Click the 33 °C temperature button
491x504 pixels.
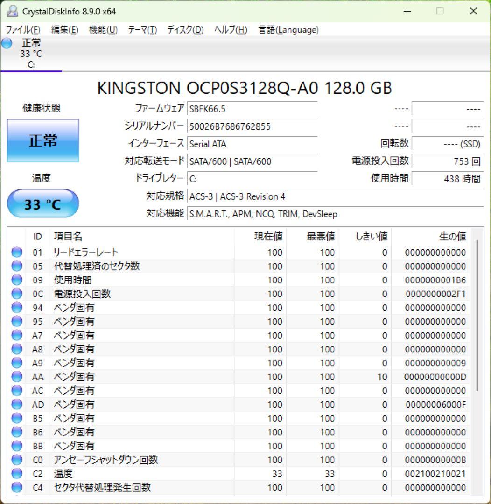point(43,203)
